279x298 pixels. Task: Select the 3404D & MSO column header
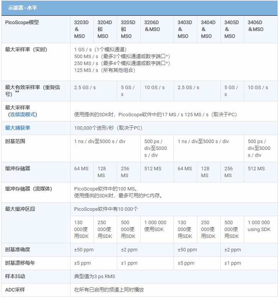tap(208, 29)
